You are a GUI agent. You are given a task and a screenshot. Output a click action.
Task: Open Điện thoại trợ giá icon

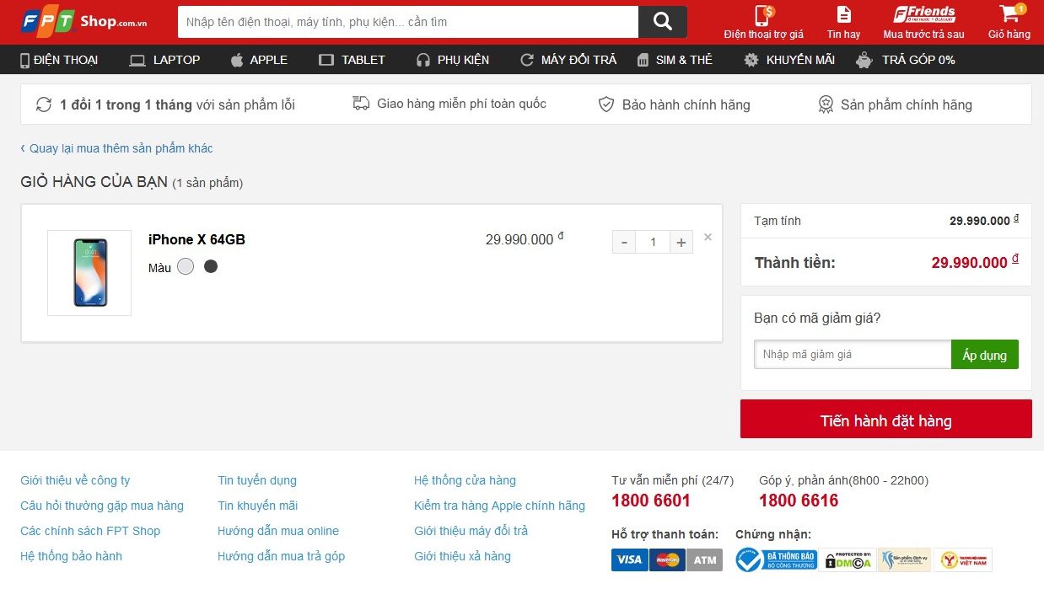(763, 22)
